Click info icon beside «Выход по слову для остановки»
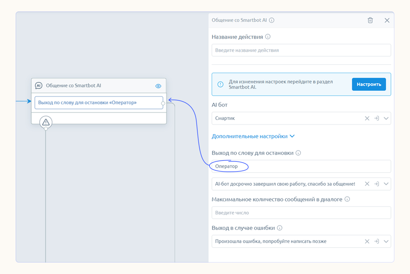410x274 pixels. [298, 153]
